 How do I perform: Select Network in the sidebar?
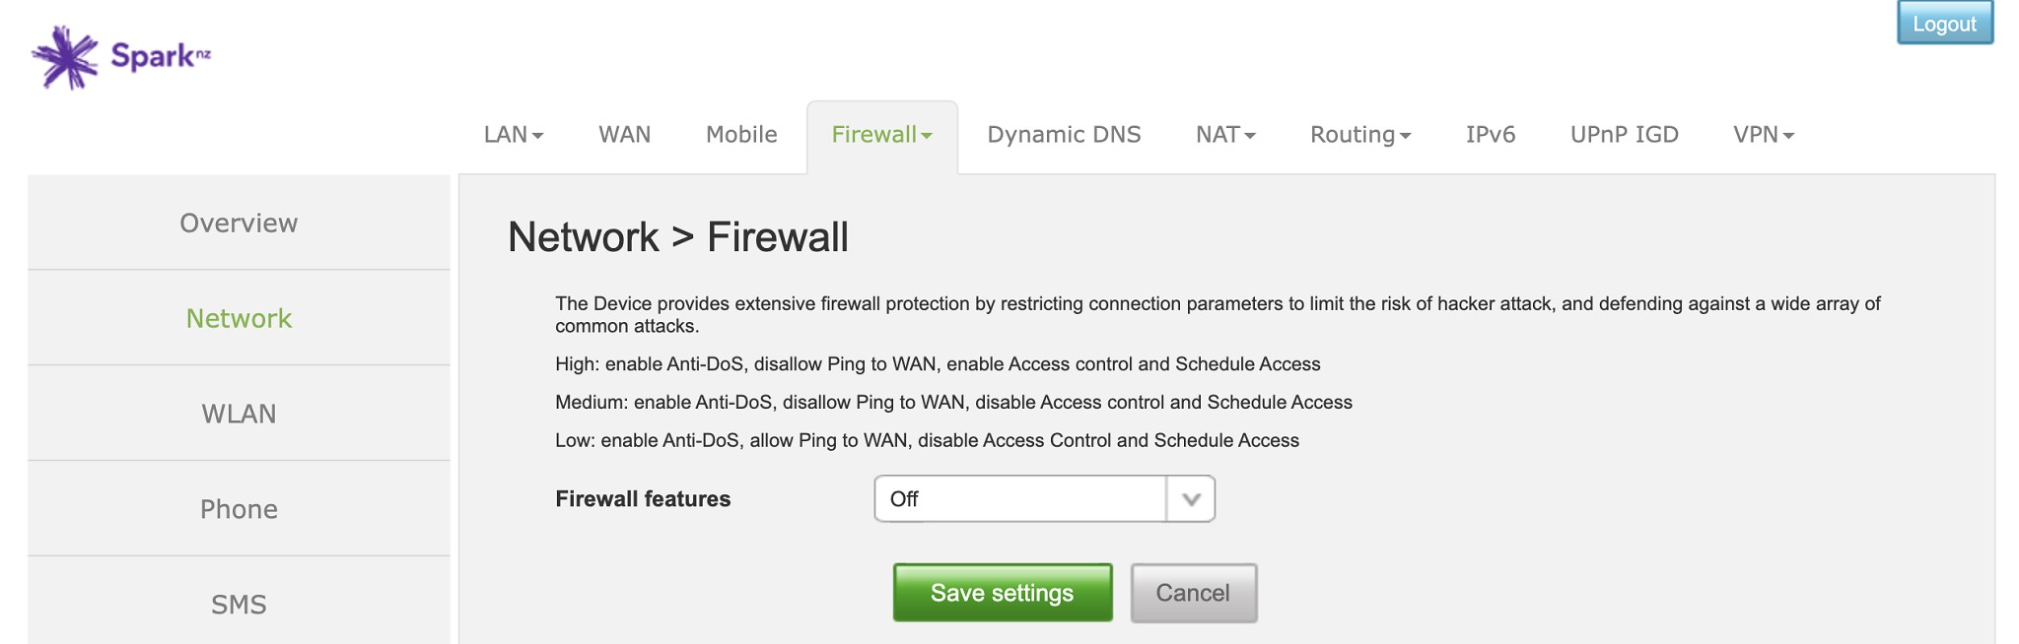pyautogui.click(x=239, y=319)
